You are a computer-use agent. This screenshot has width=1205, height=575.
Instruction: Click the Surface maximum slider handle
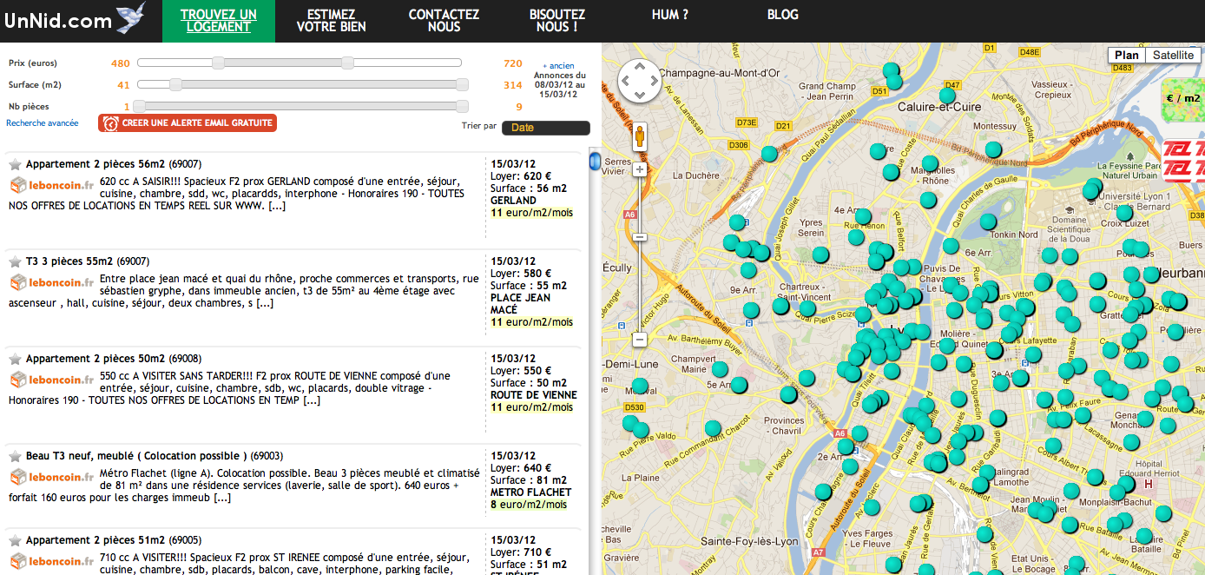click(462, 84)
